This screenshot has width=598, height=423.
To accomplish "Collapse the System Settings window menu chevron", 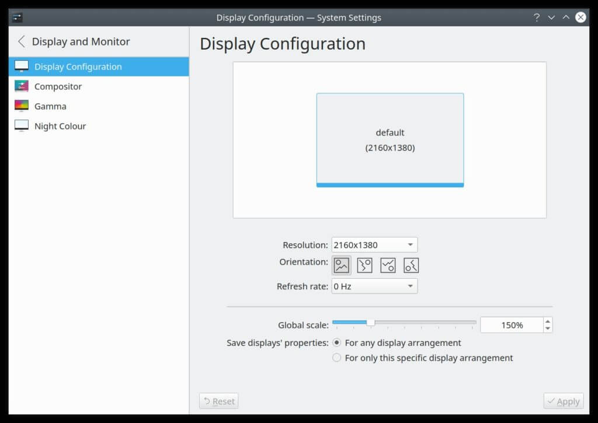I will tap(551, 18).
